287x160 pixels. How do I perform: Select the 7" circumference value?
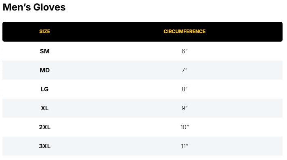[184, 70]
